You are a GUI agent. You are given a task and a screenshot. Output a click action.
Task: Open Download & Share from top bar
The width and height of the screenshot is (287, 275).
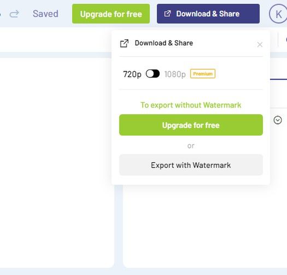tap(208, 14)
